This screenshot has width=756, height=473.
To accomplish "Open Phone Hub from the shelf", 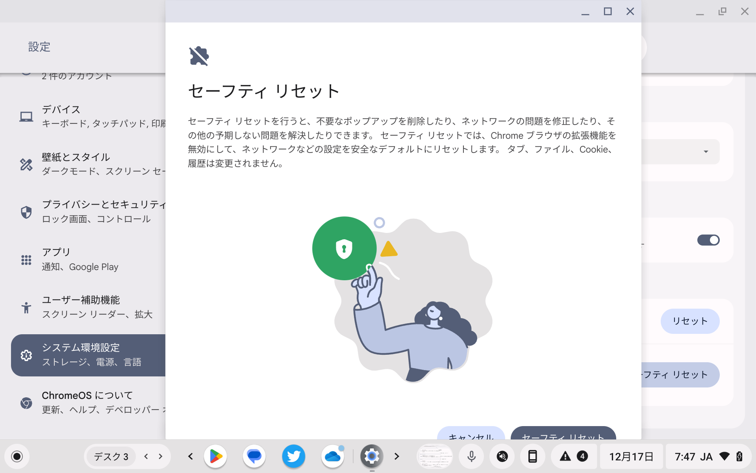I will tap(533, 456).
